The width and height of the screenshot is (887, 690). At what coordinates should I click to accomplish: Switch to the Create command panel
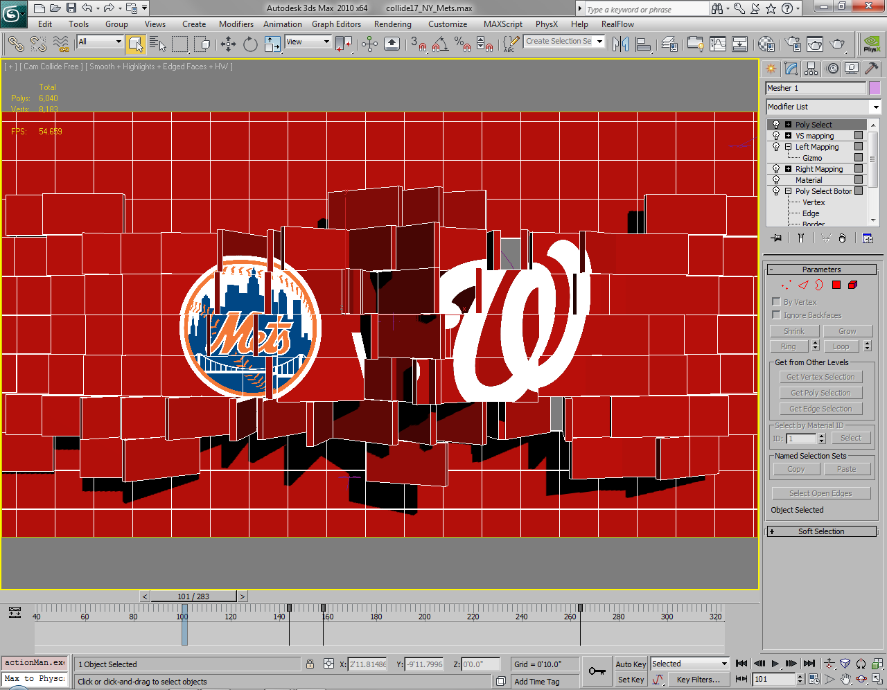click(771, 68)
